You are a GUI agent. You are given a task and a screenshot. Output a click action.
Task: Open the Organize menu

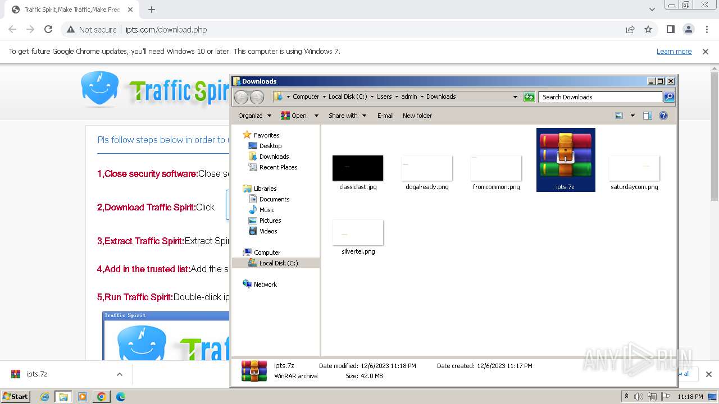[254, 116]
